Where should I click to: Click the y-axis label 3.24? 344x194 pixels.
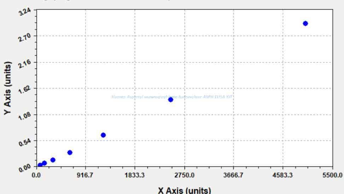click(x=25, y=12)
